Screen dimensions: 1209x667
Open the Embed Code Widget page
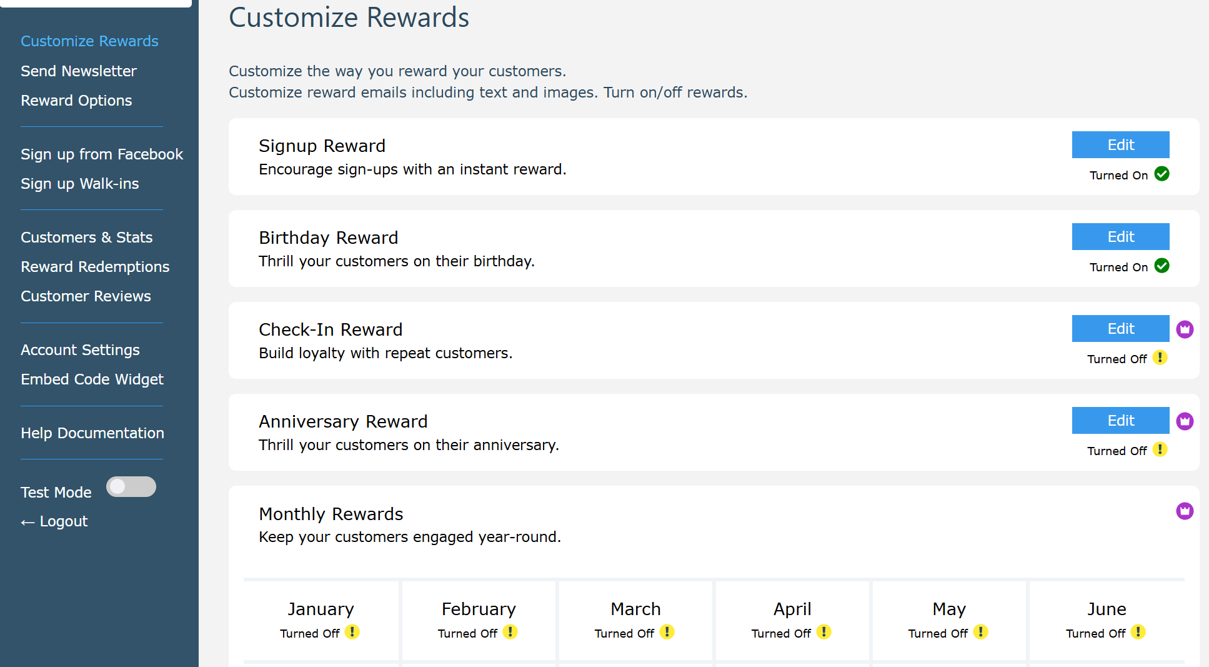click(92, 379)
